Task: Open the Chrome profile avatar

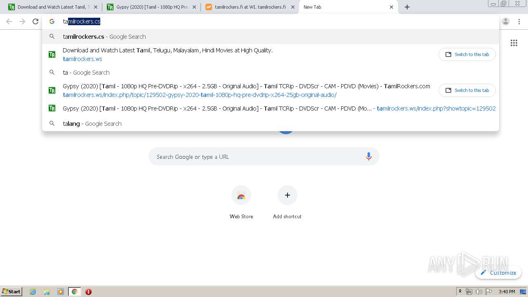Action: tap(506, 21)
